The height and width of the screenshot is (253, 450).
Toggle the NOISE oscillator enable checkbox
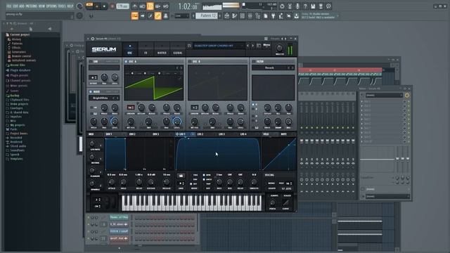pos(91,92)
